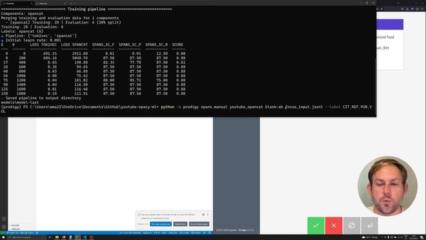Click the grey undo arrow button in Prodigy
426x240 pixels.
point(369,225)
